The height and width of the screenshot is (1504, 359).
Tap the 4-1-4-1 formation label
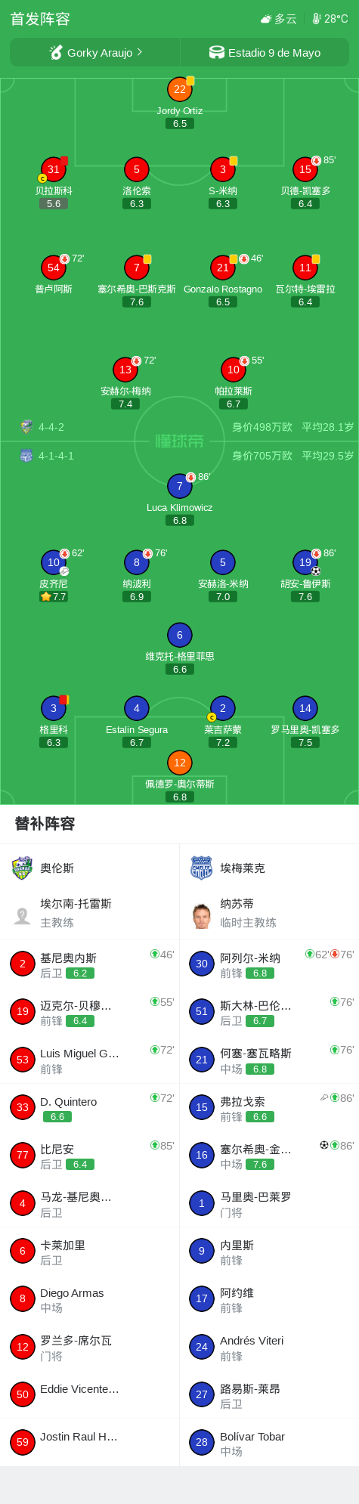[56, 456]
